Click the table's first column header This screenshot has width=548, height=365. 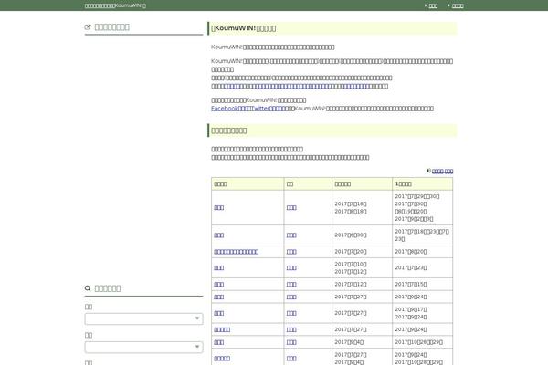pyautogui.click(x=248, y=183)
